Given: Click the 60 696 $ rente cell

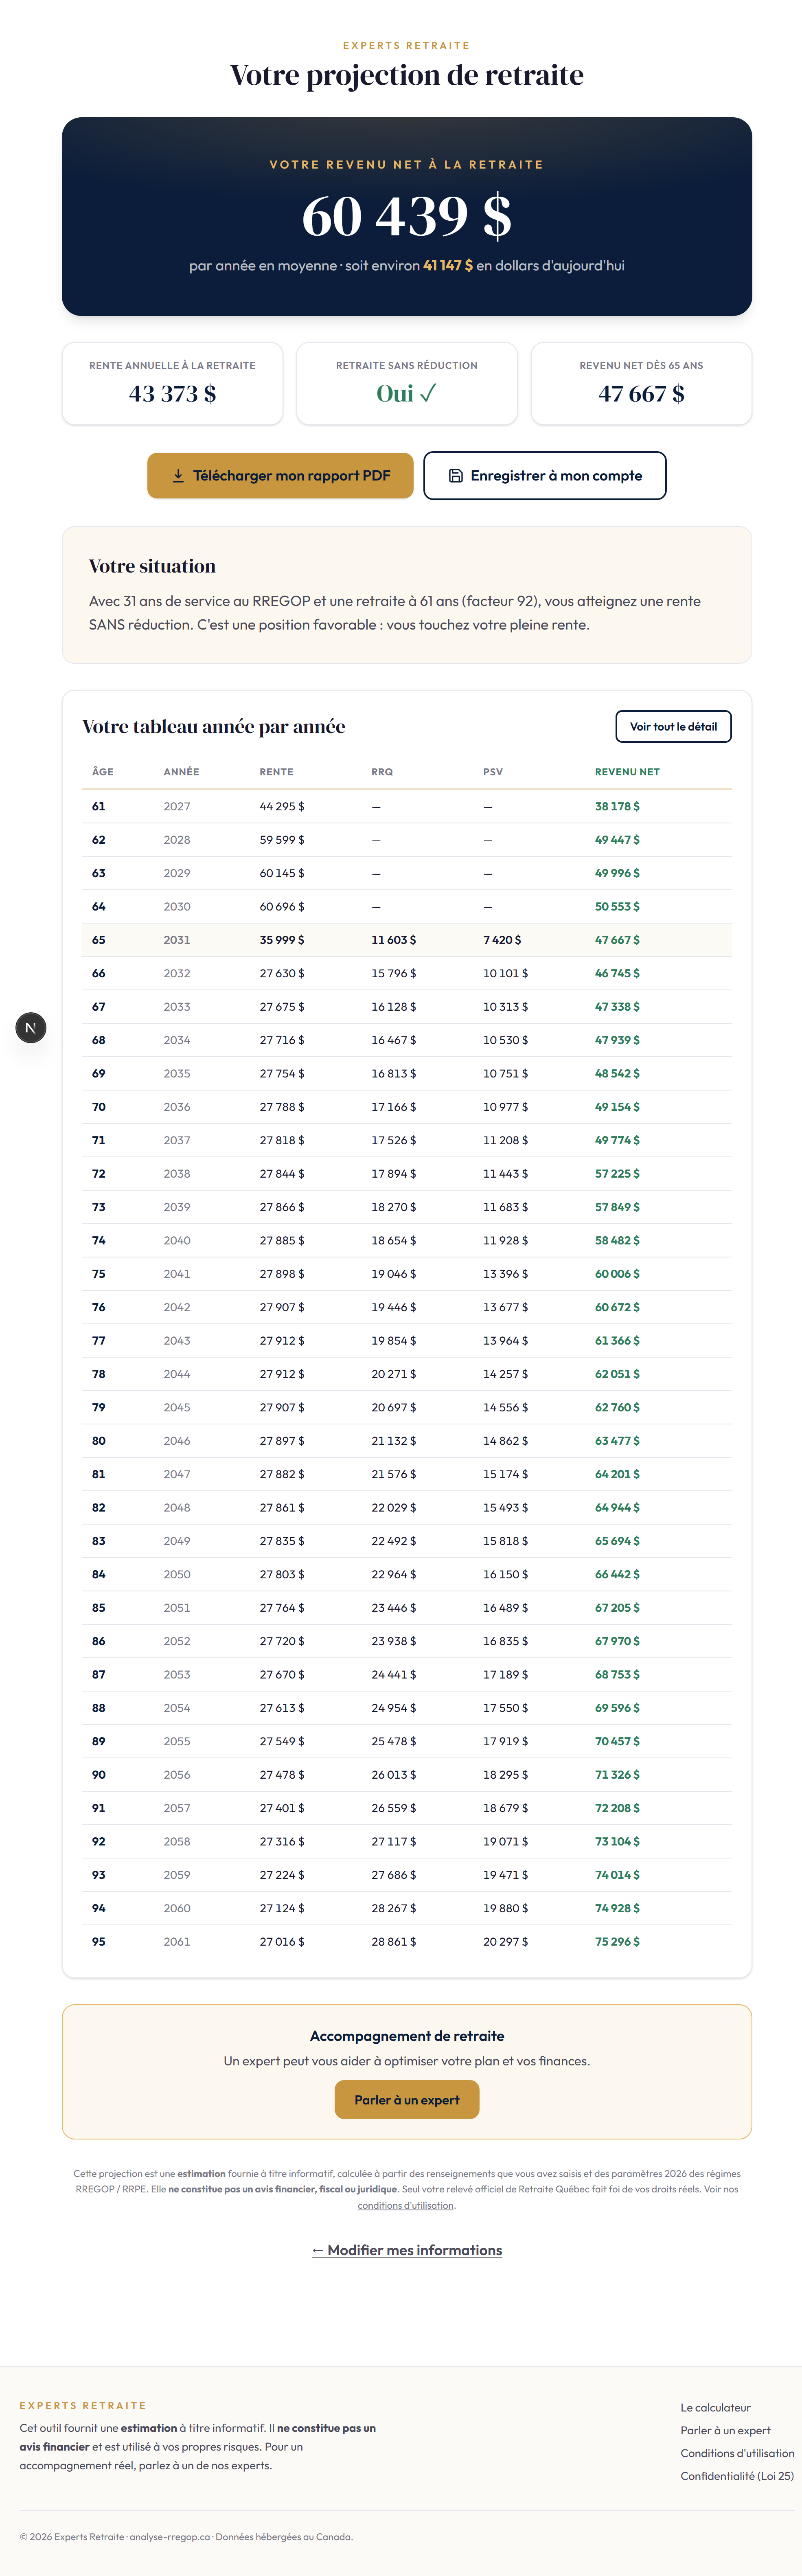Looking at the screenshot, I should pyautogui.click(x=282, y=907).
